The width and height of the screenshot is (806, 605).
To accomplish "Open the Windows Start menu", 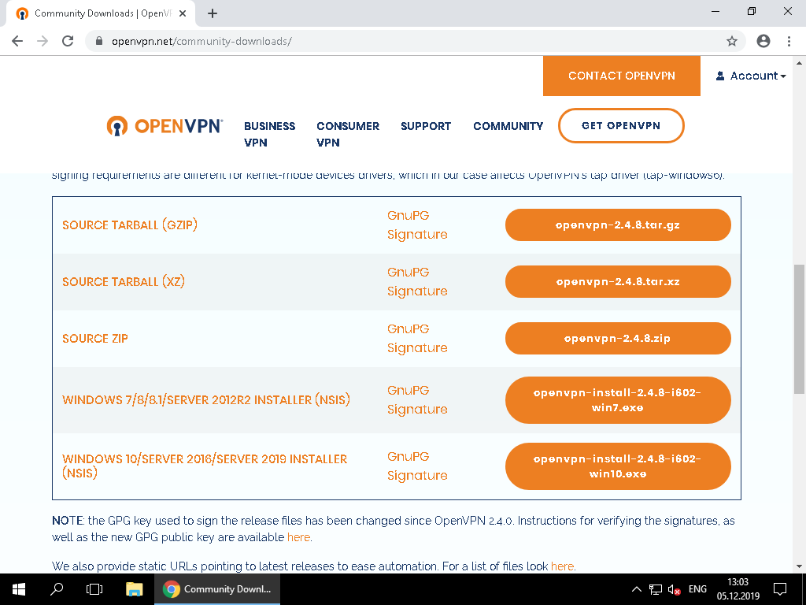I will (19, 589).
